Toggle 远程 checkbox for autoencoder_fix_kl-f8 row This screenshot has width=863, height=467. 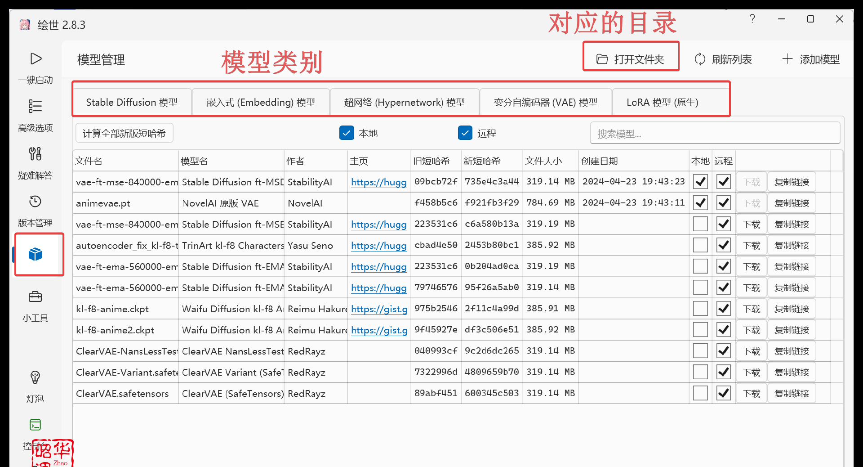tap(724, 245)
